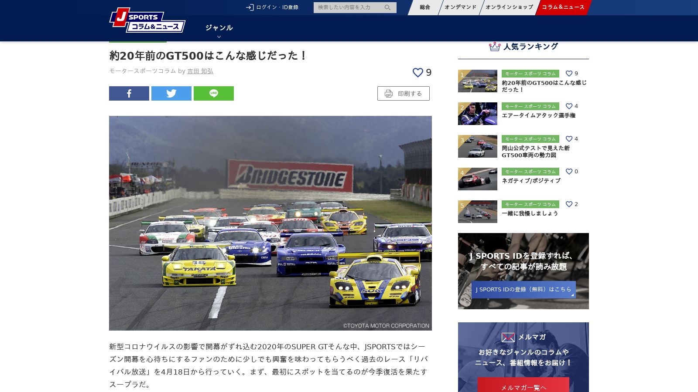Click article title 約20年前のGT500はこんな感じだった!
Screen dimensions: 698x392
(x=208, y=56)
